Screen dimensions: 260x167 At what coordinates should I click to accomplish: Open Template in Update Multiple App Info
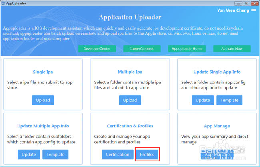55,155
